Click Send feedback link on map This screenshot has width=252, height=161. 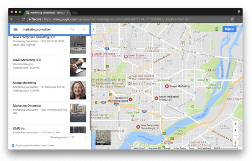click(x=204, y=148)
